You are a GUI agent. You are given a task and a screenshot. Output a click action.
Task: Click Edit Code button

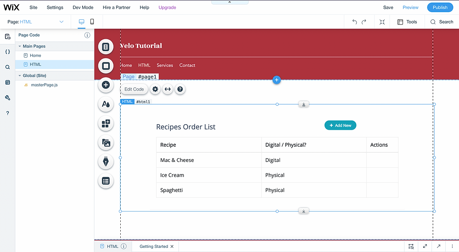click(134, 89)
